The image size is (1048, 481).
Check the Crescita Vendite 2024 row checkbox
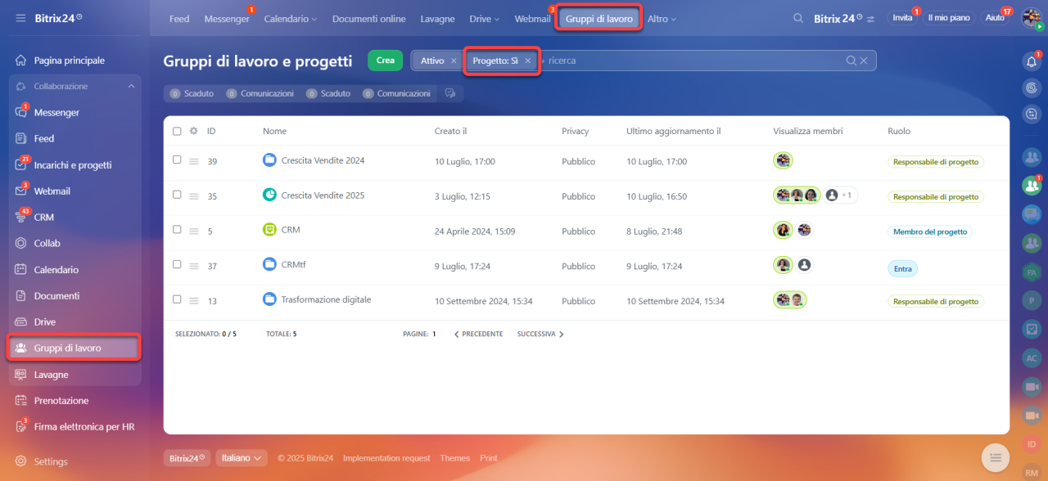click(x=177, y=160)
